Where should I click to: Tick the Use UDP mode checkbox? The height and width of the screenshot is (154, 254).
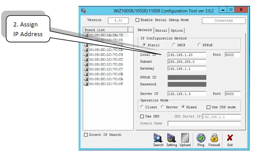coord(208,107)
